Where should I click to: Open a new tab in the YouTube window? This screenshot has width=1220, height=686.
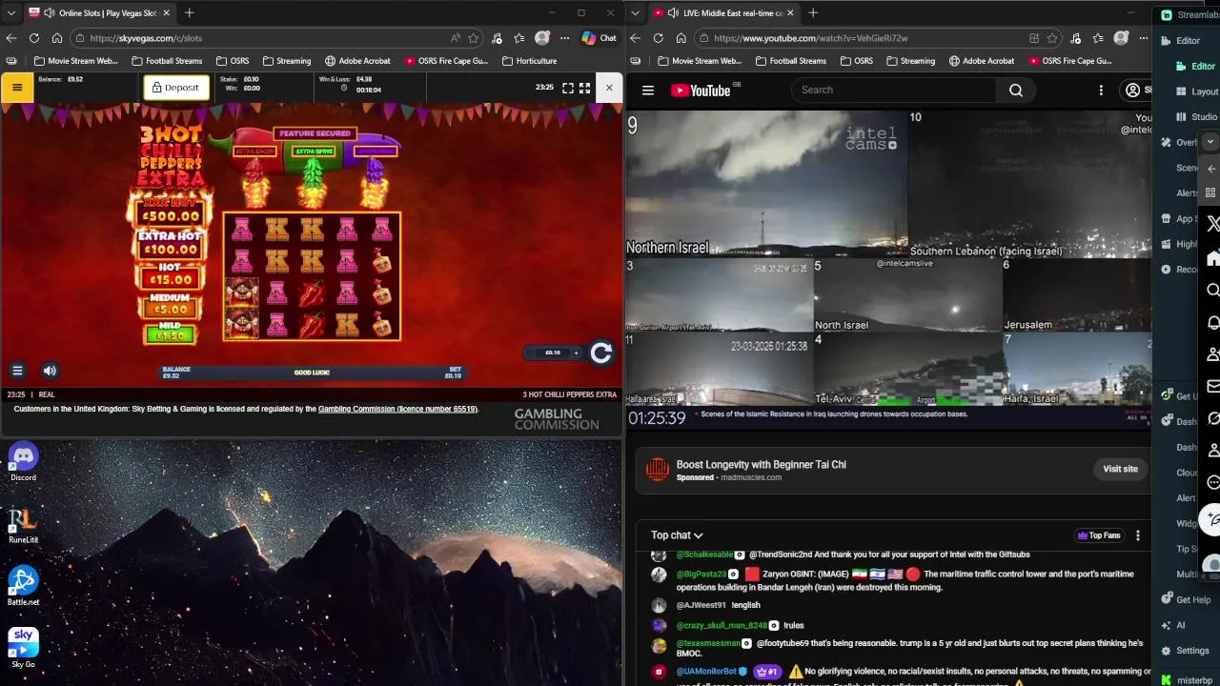pos(813,13)
